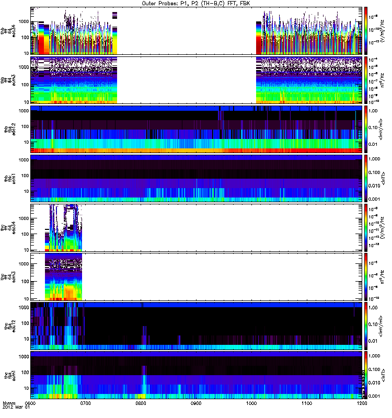Click inside the thc fbk edc12 spectrogram

[x=209, y=326]
